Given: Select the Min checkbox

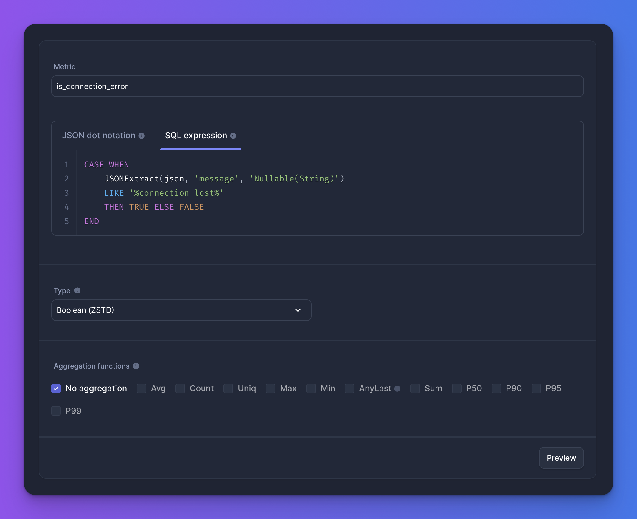Looking at the screenshot, I should tap(311, 388).
